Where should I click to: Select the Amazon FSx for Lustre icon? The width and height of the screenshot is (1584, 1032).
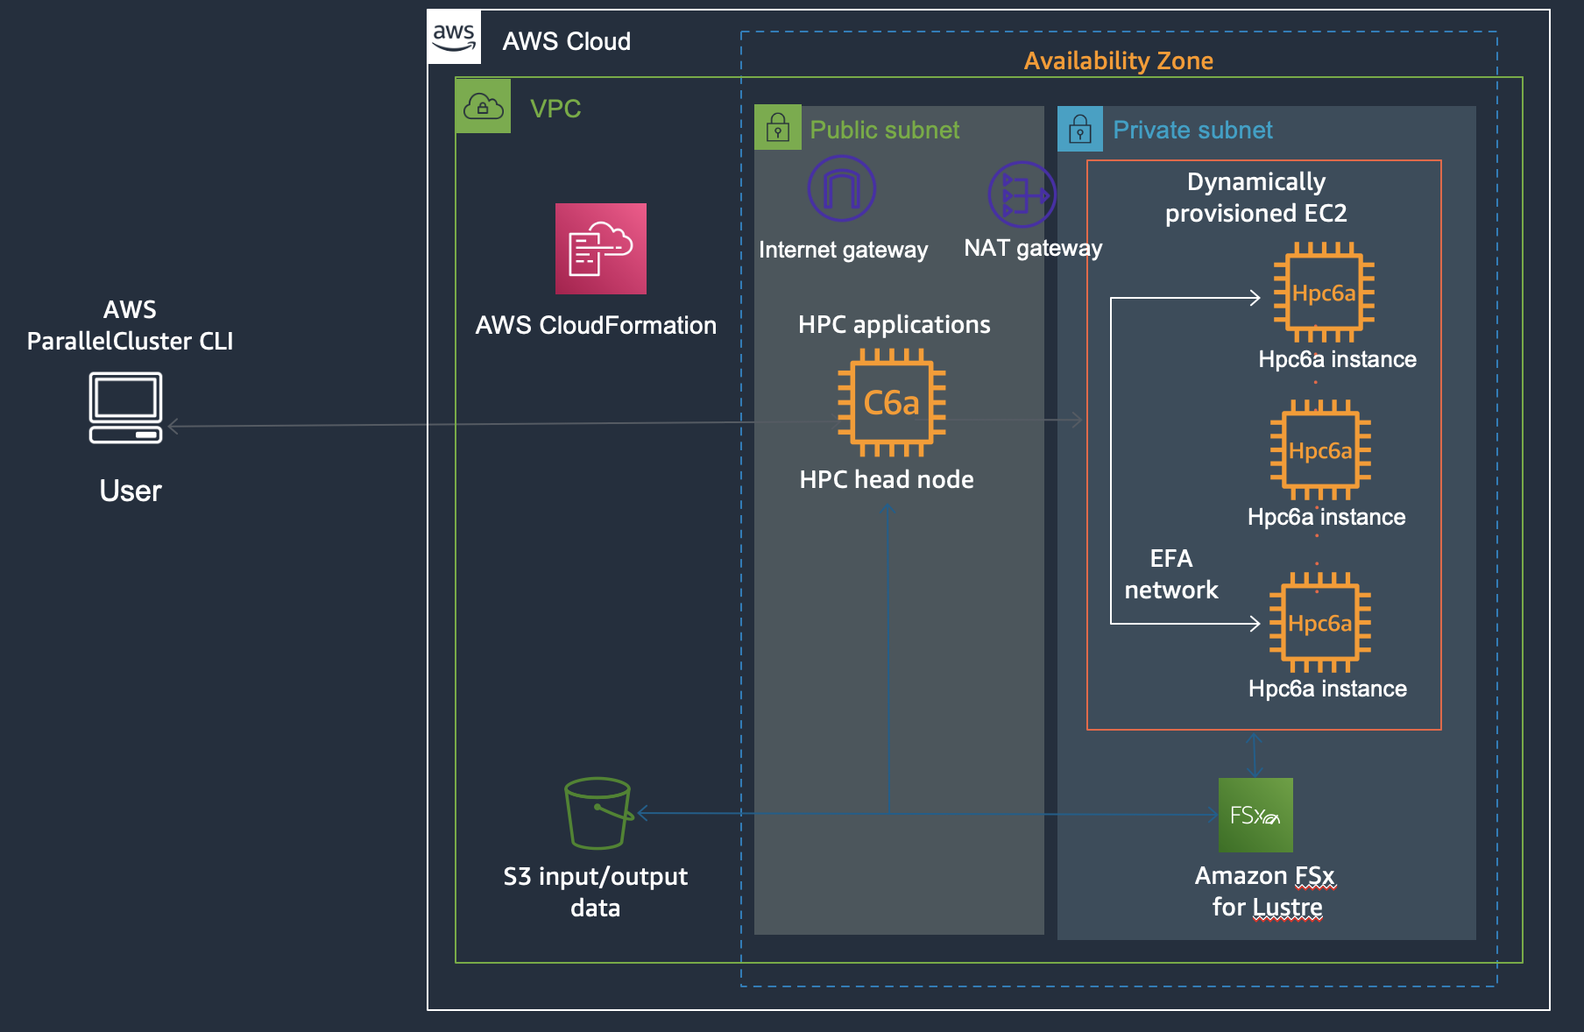point(1255,815)
